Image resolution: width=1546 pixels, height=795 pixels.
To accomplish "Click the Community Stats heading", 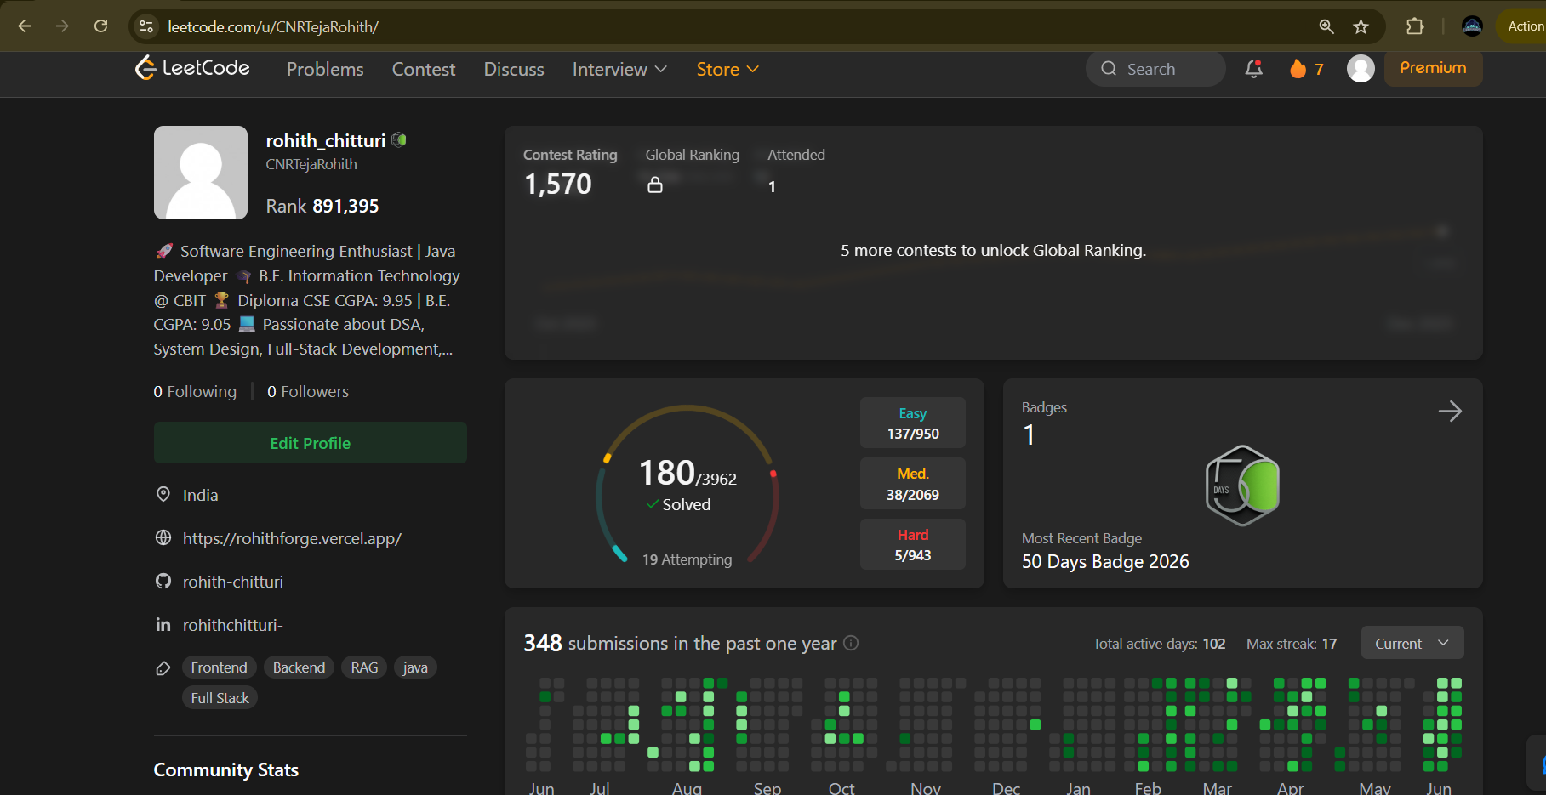I will [x=226, y=770].
